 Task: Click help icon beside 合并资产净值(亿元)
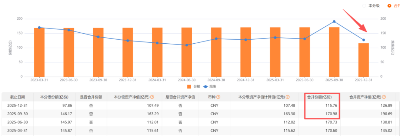384,97
